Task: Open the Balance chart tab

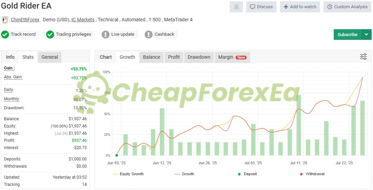Action: pos(152,57)
